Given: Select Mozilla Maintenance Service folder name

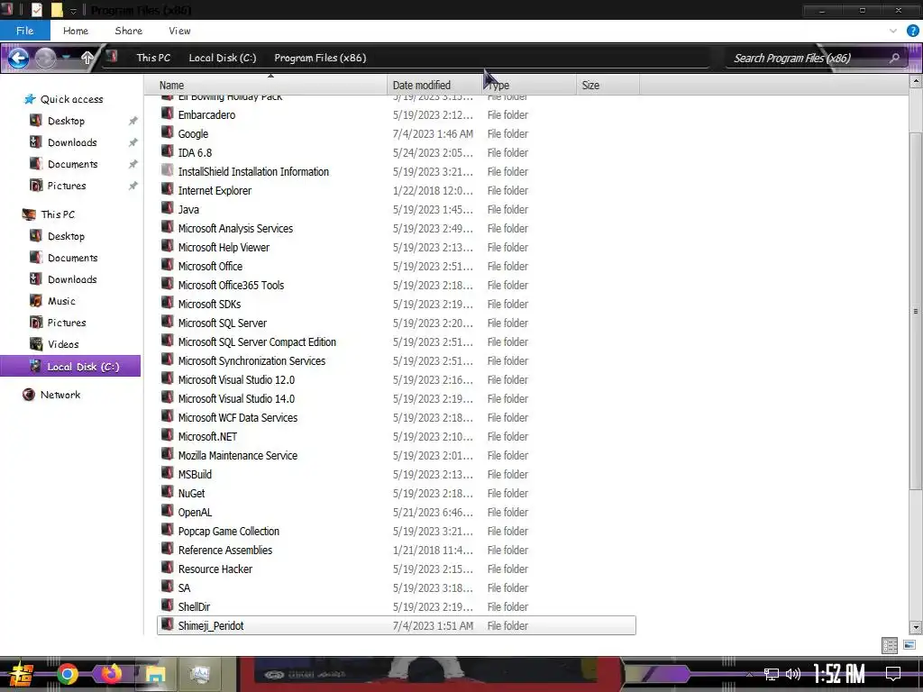Looking at the screenshot, I should (x=238, y=455).
